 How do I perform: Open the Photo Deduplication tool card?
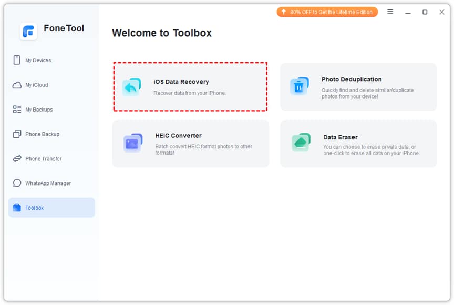[x=358, y=87]
